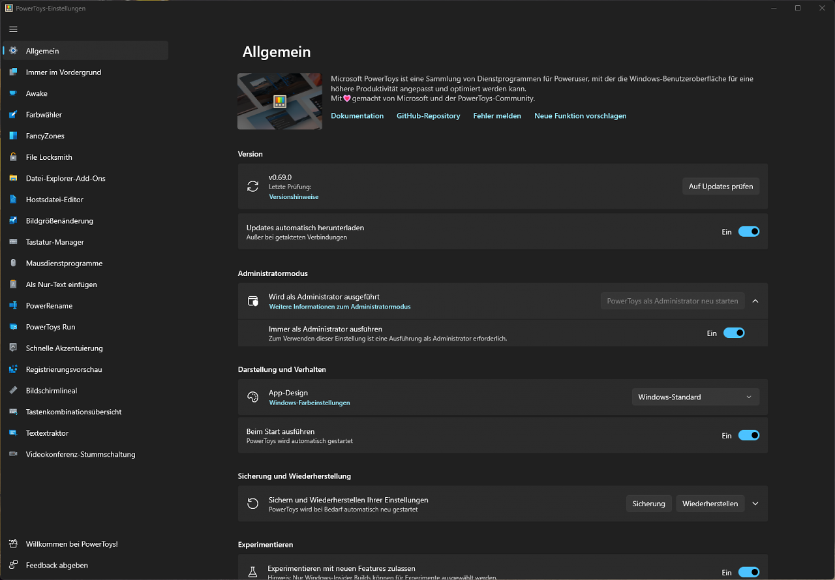Click the Awake coffee cup icon
The width and height of the screenshot is (835, 580).
point(13,93)
